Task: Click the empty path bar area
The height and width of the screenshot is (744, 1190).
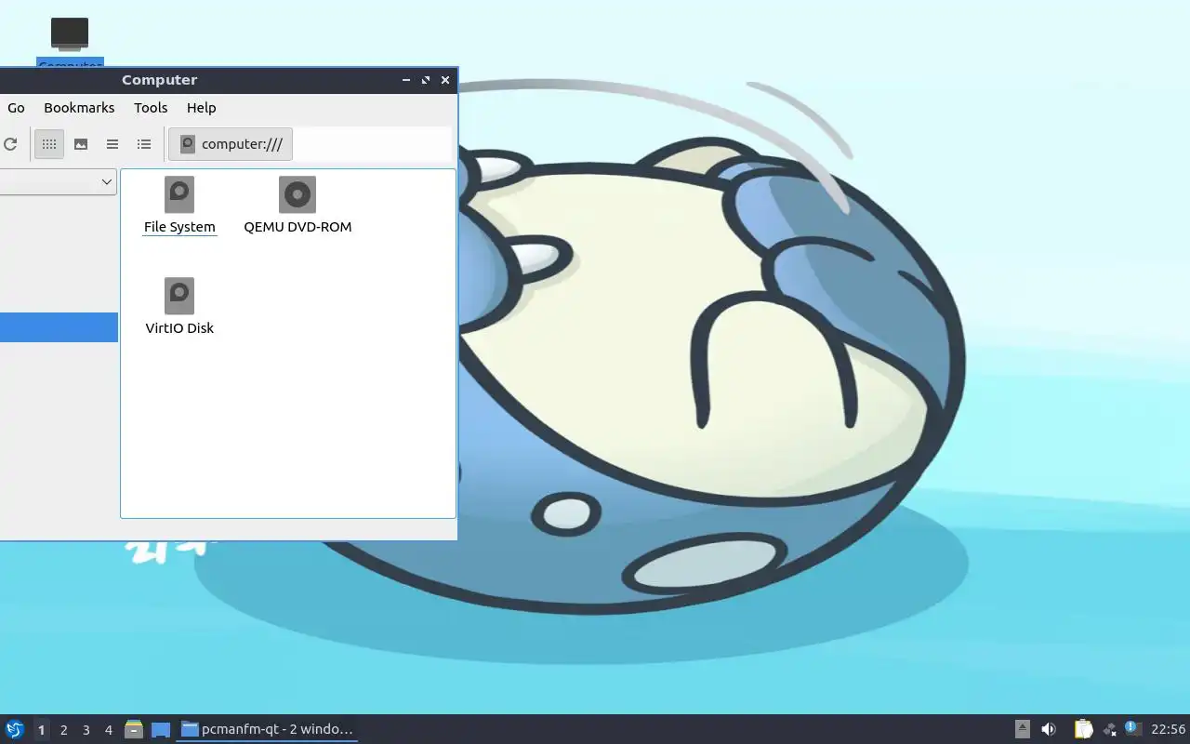Action: pos(372,144)
